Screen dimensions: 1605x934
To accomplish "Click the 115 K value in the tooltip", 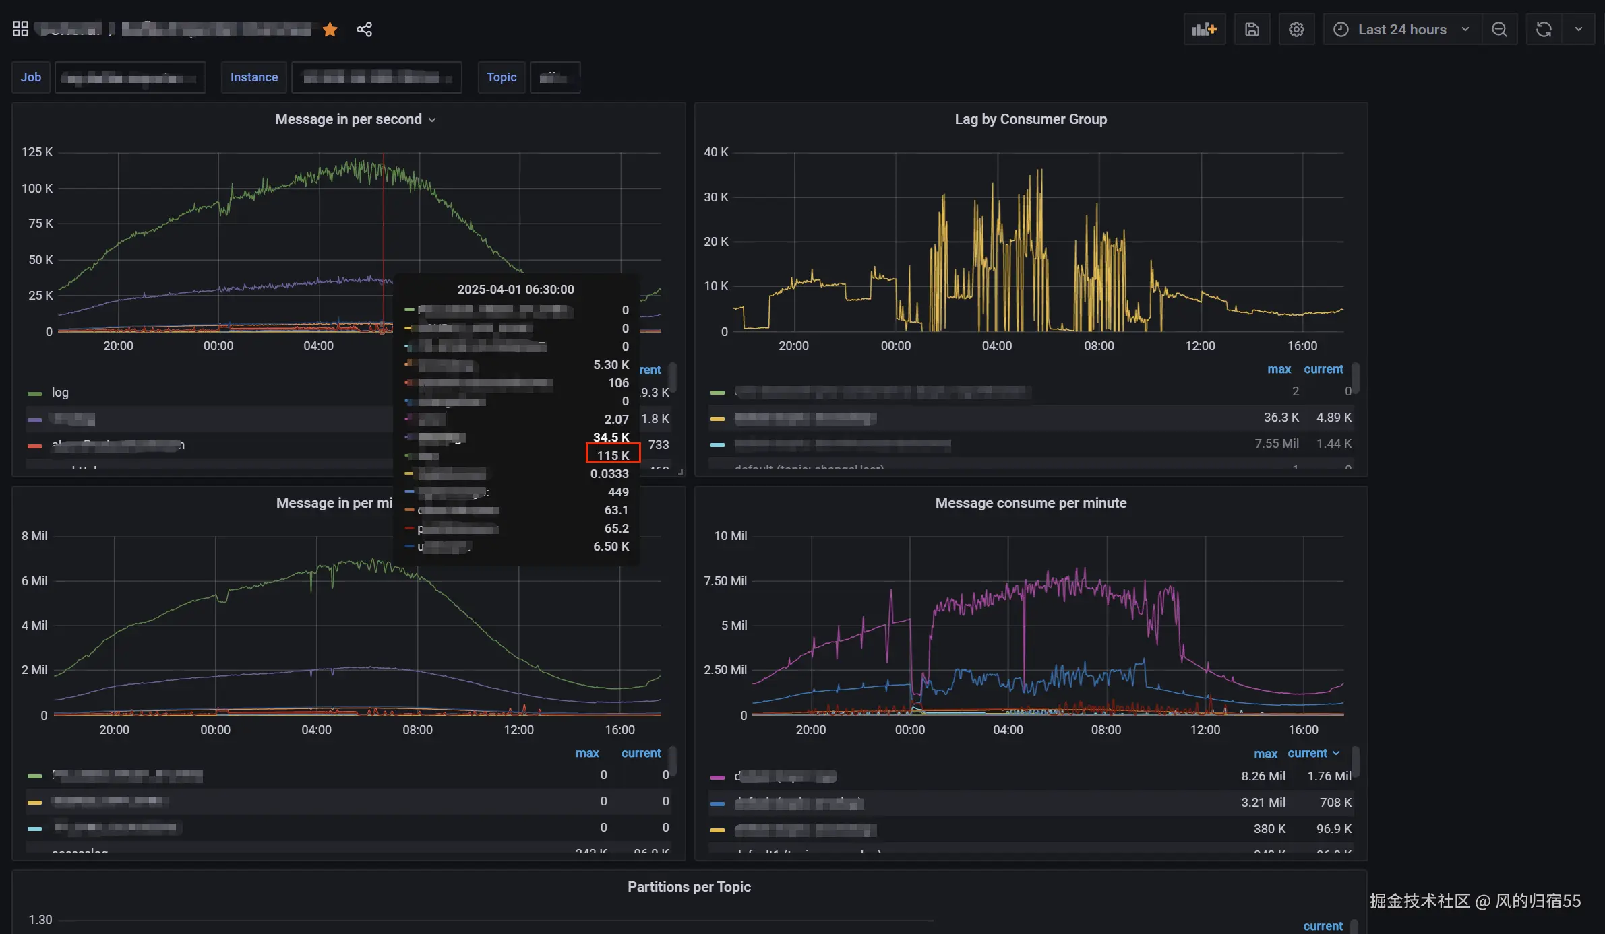I will (613, 455).
